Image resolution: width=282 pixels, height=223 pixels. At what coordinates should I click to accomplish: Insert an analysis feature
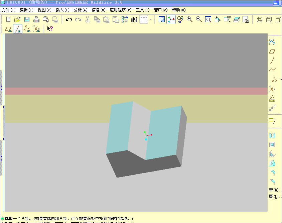[x=272, y=98]
